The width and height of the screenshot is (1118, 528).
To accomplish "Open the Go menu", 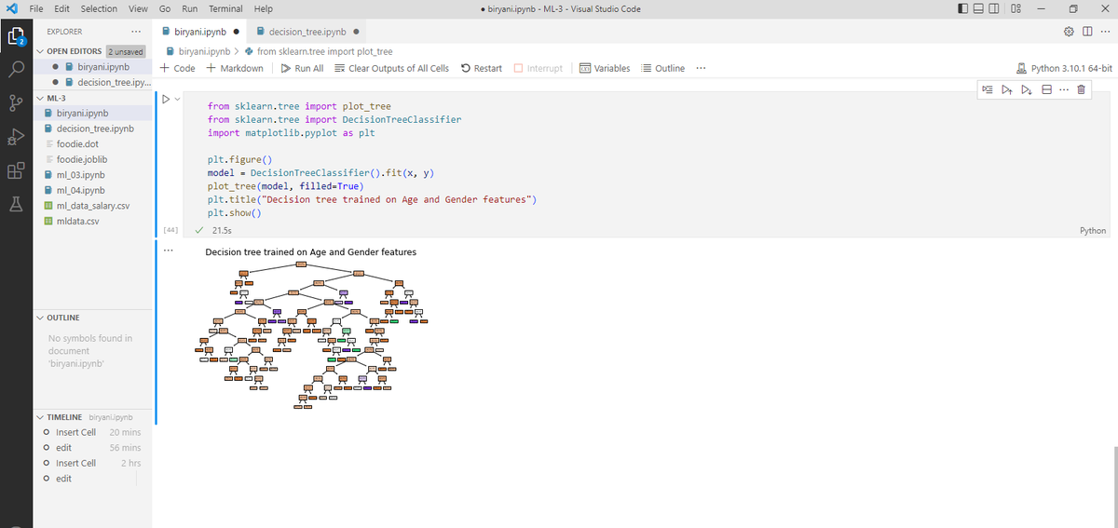I will [165, 8].
